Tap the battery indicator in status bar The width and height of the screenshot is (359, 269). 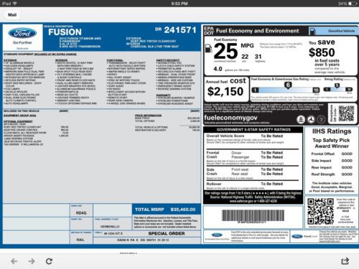coord(353,4)
